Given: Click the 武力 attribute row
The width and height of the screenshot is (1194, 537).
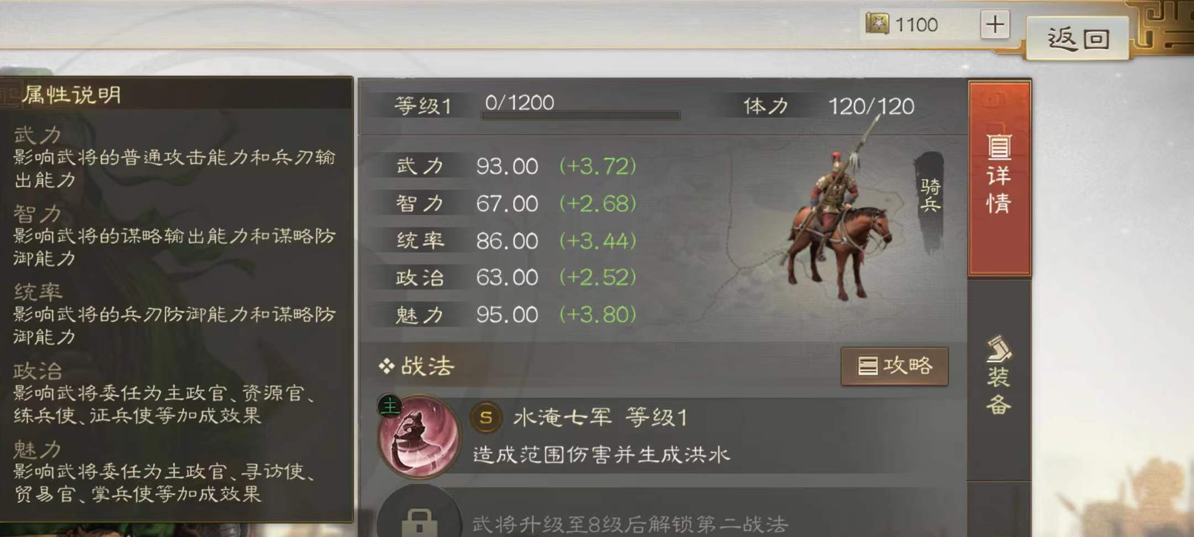Looking at the screenshot, I should [505, 166].
